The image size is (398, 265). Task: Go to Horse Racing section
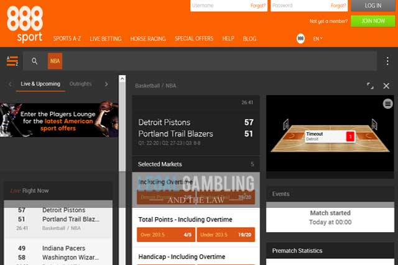point(148,38)
